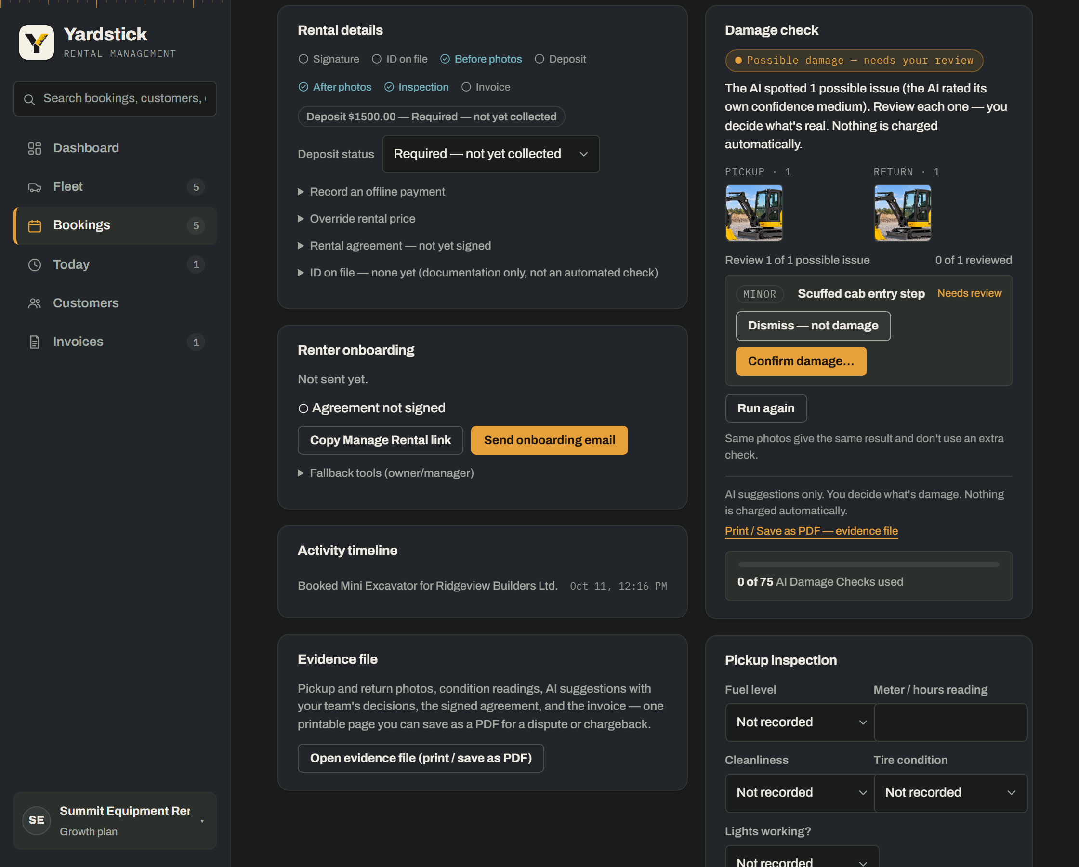Expand Fallback tools (owner/manager)
Viewport: 1079px width, 867px height.
[x=386, y=473]
